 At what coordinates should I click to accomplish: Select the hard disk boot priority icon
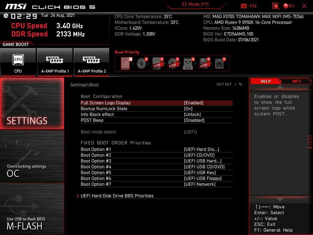126,63
